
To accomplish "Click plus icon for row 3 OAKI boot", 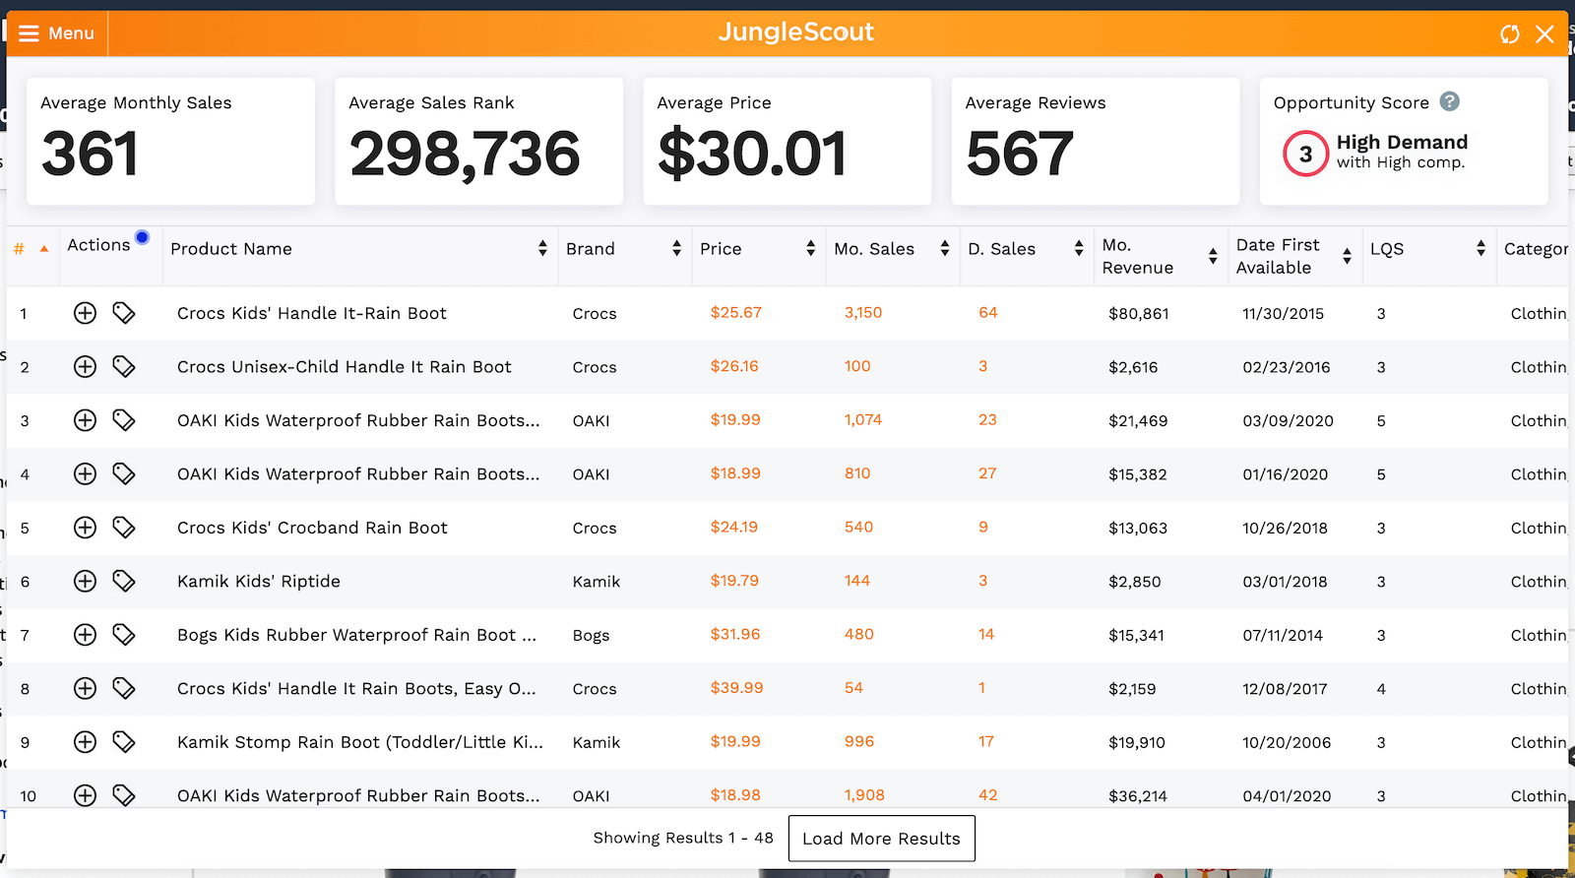I will pyautogui.click(x=86, y=420).
